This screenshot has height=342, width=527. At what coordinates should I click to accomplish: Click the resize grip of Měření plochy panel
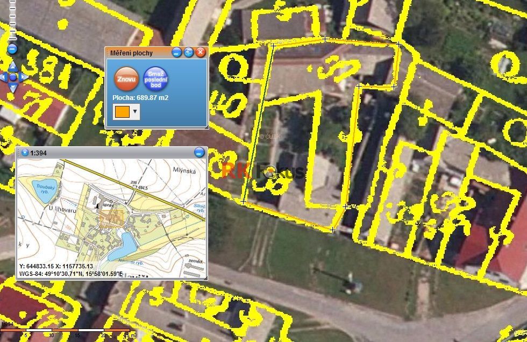[206, 127]
